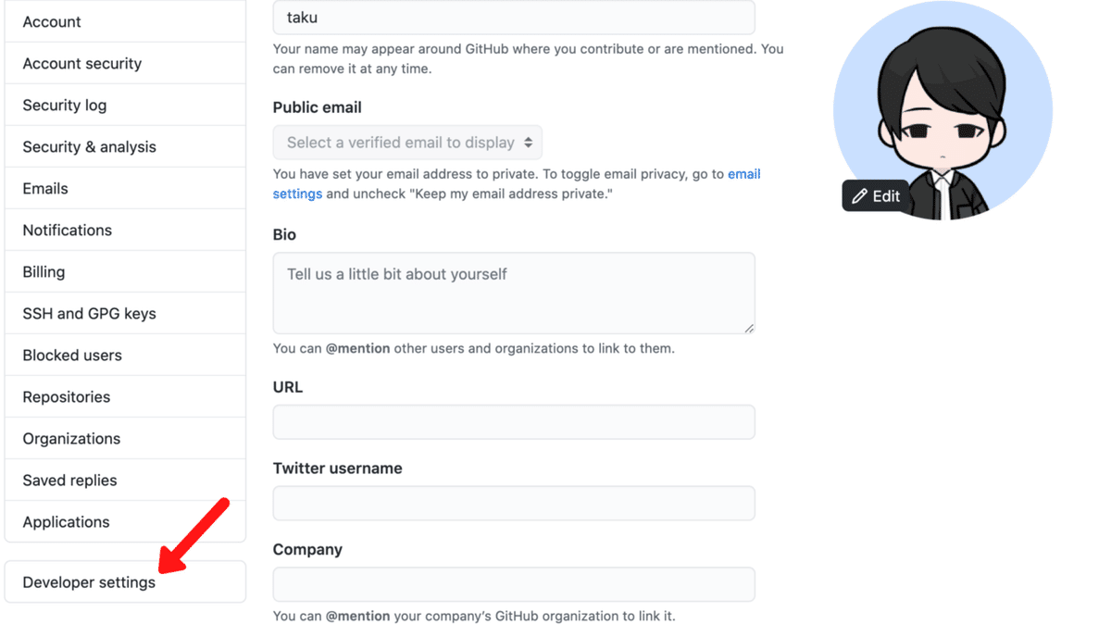The width and height of the screenshot is (1111, 625).
Task: Click the profile avatar picture
Action: coord(942,102)
